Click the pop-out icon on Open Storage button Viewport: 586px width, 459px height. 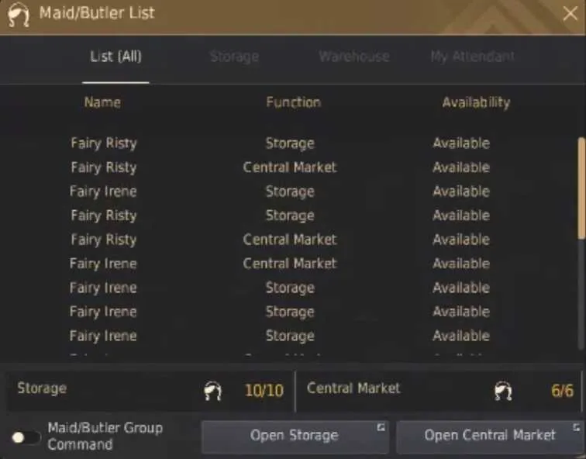381,427
